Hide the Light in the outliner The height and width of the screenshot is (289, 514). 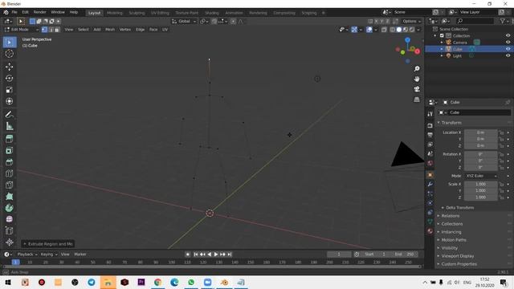508,55
